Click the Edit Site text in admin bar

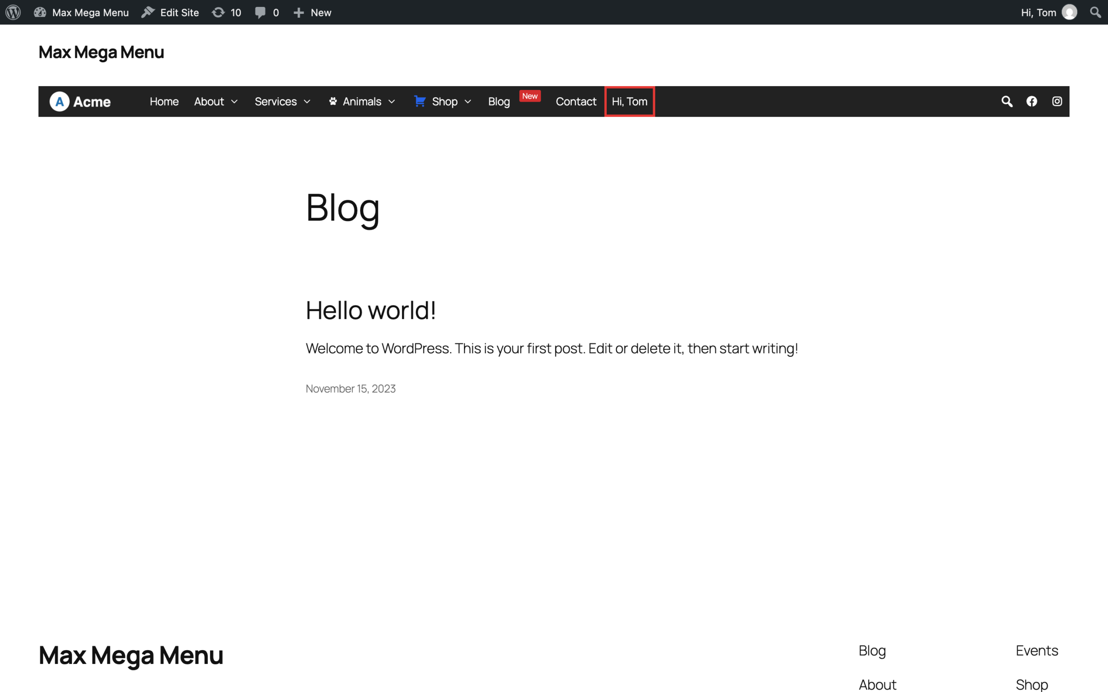coord(180,13)
